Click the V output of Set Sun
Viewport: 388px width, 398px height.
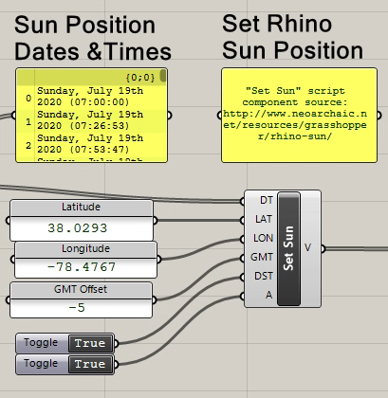click(308, 247)
